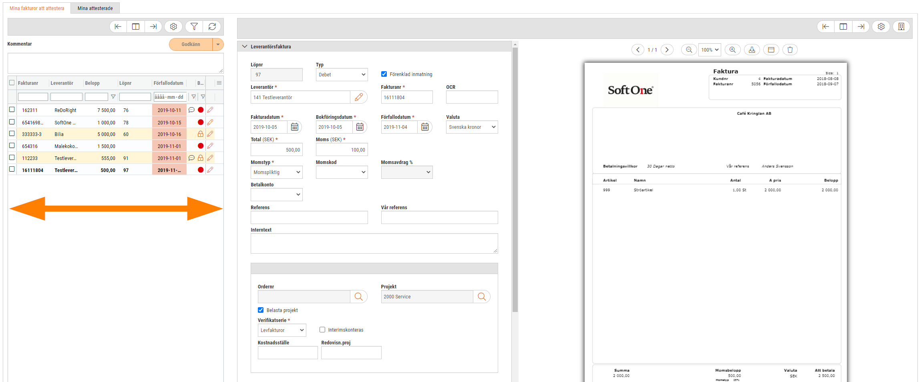919x382 pixels.
Task: Click Kommentar text area
Action: [116, 63]
